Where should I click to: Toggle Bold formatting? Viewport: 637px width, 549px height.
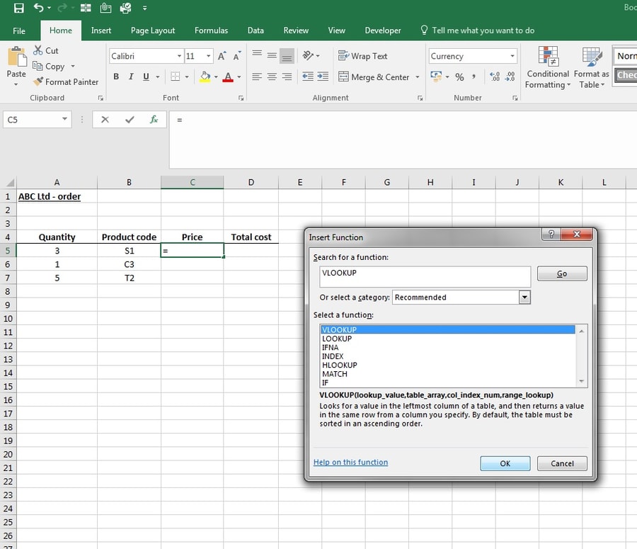116,77
